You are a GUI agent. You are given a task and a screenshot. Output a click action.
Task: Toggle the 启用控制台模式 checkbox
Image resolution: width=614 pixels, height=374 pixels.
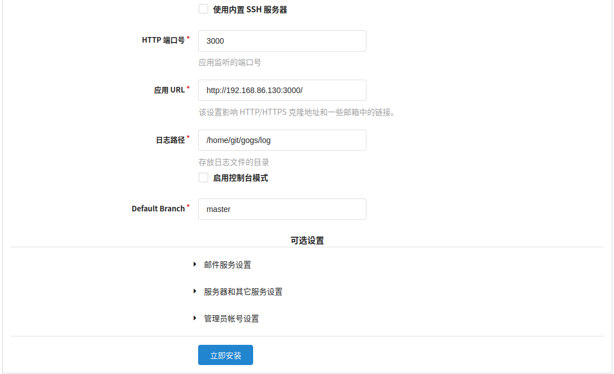(203, 178)
